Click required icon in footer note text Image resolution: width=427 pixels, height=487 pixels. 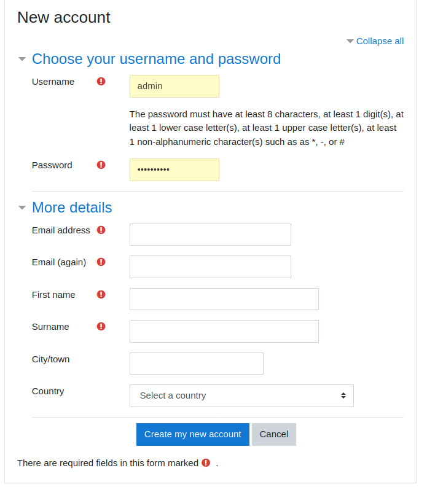[x=206, y=462]
